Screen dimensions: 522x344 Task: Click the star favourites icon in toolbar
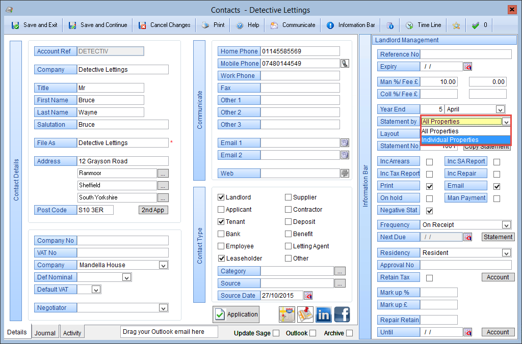point(456,25)
